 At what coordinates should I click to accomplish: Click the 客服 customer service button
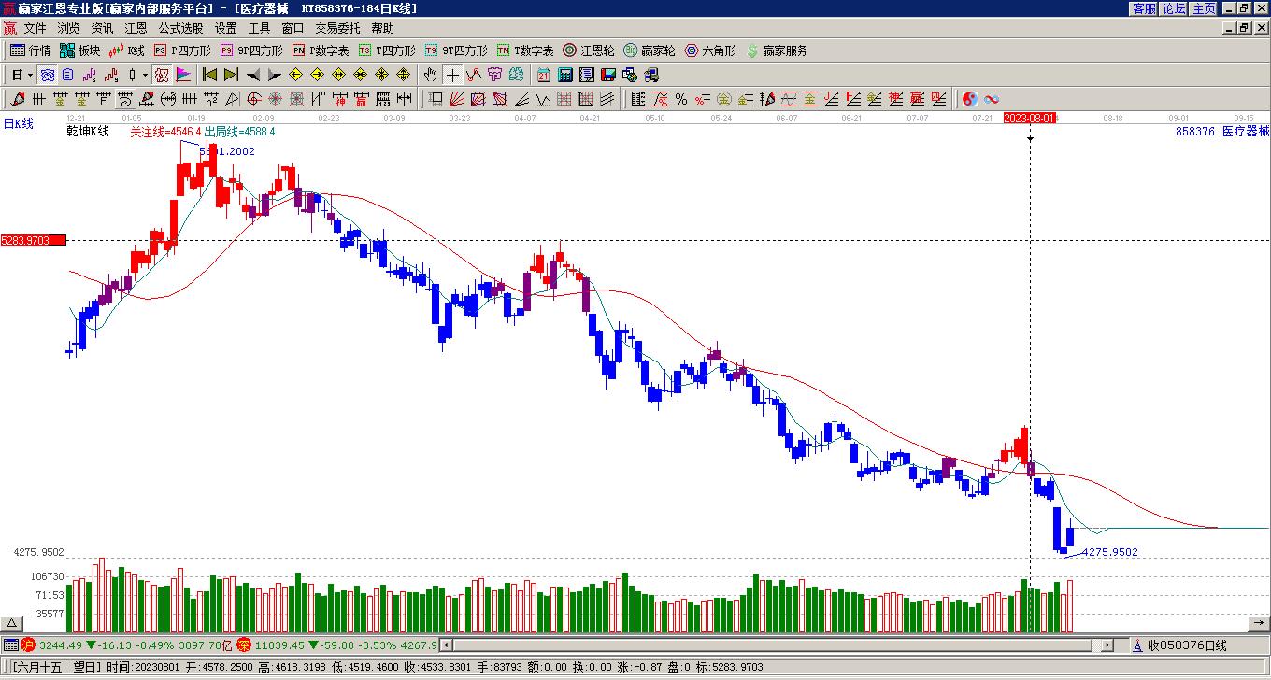click(1144, 8)
